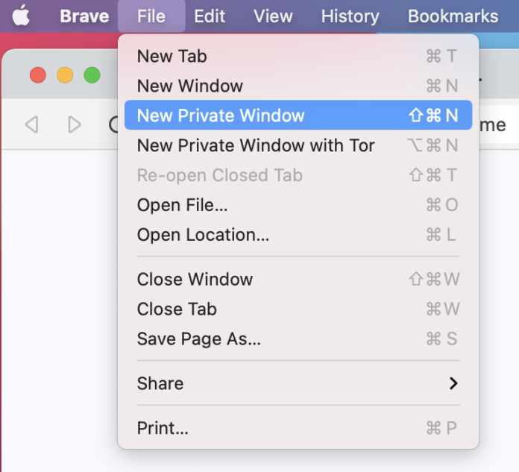The width and height of the screenshot is (519, 472).
Task: Close the File menu via its title
Action: (x=151, y=16)
